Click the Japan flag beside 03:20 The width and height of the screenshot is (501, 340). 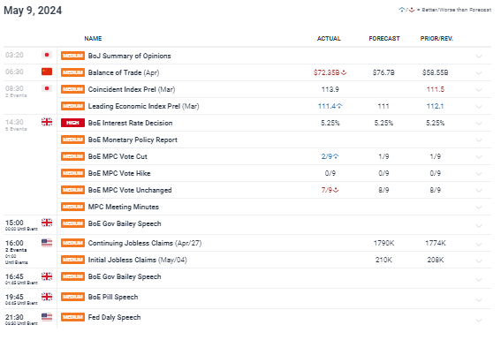click(x=47, y=55)
